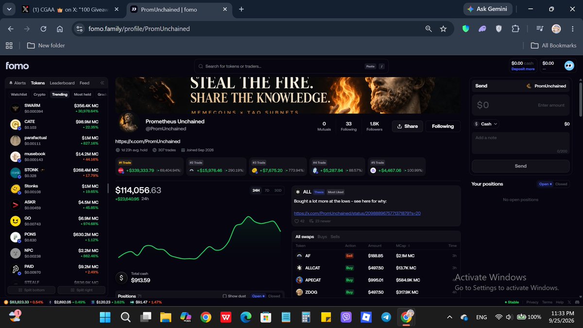Screen dimensions: 583x328
Task: Click the Share profile button
Action: (x=407, y=126)
